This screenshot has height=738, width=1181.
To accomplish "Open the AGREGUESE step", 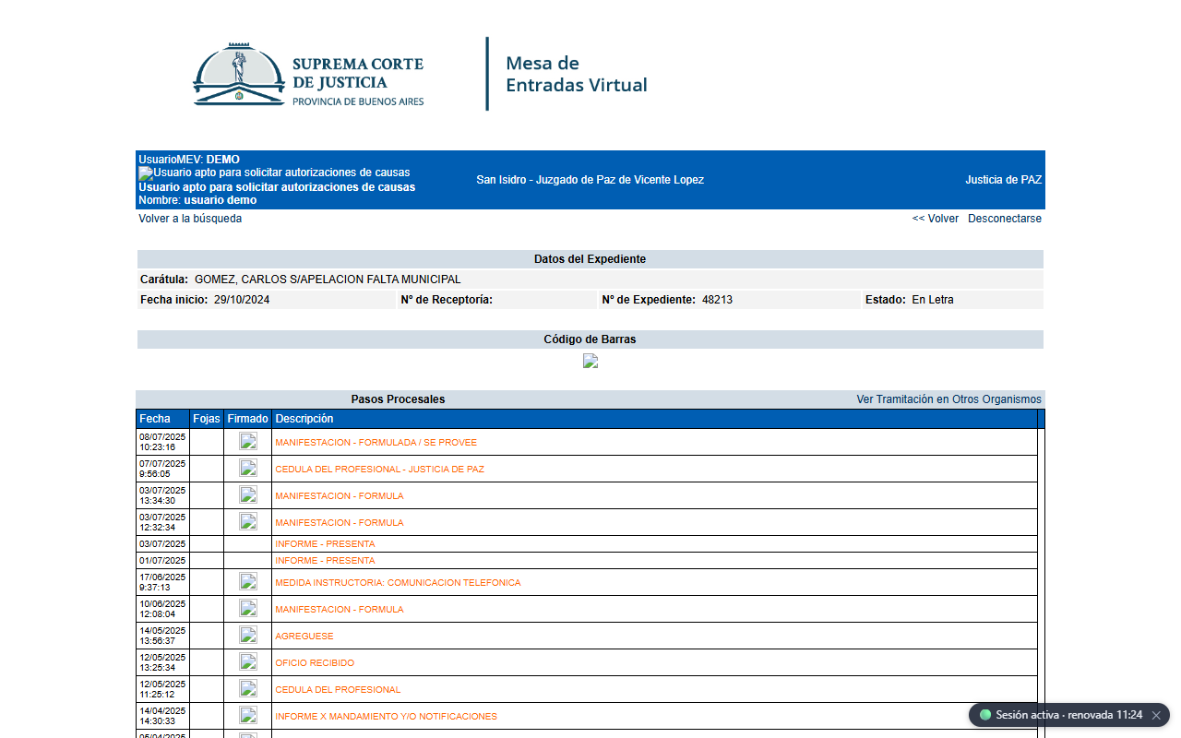I will click(304, 637).
